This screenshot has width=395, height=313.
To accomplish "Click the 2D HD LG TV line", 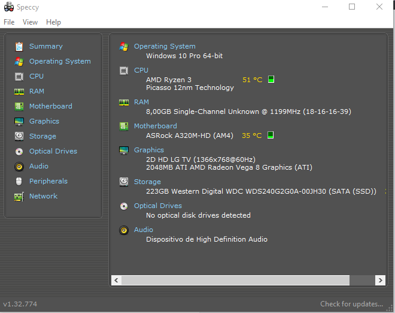I will click(x=200, y=159).
